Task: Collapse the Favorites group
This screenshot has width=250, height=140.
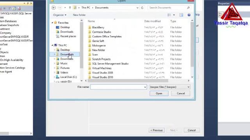Action: click(52, 23)
